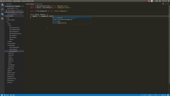Collapse the src folder
This screenshot has width=170, height=96.
pyautogui.click(x=8, y=22)
